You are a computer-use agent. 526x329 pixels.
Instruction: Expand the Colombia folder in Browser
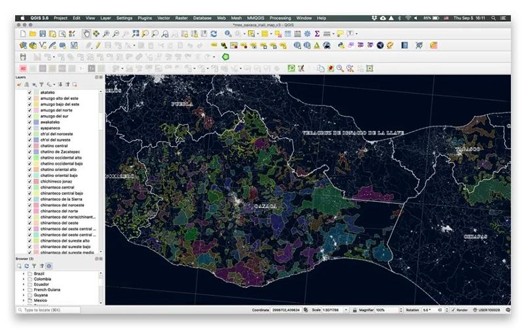(24, 279)
